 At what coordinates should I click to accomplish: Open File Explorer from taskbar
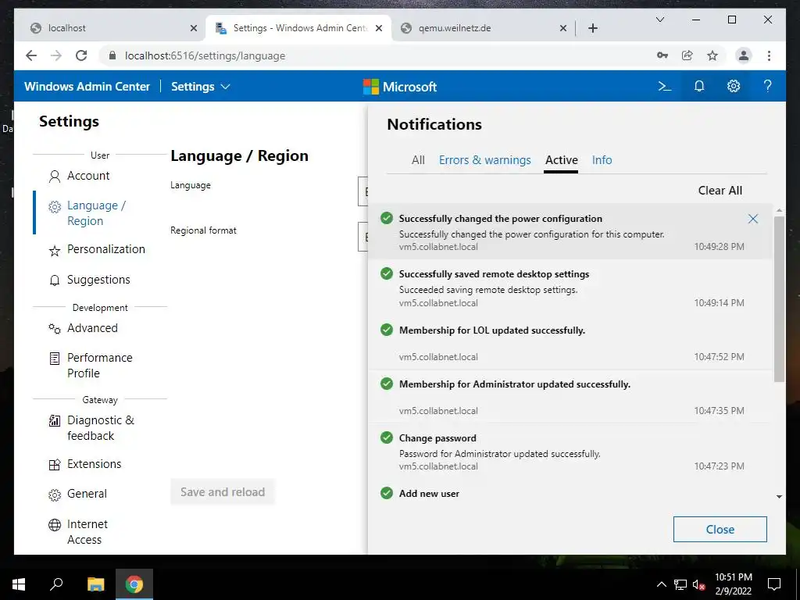point(95,584)
